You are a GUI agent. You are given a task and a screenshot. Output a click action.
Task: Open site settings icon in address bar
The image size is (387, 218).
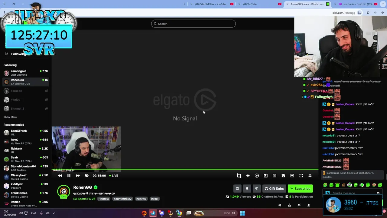(359, 13)
